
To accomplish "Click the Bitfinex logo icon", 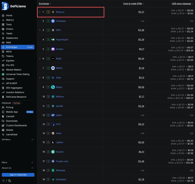I will [53, 97].
